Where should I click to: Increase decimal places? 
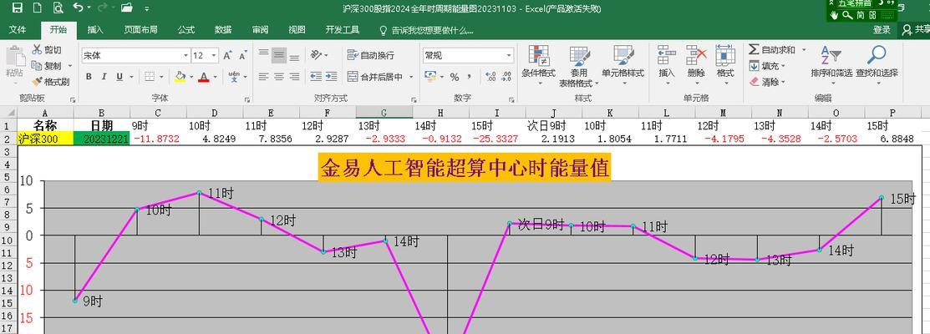click(x=490, y=76)
